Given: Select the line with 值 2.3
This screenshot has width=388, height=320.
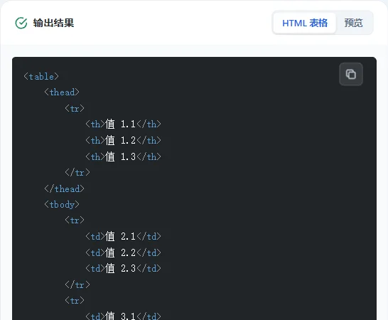Looking at the screenshot, I should (123, 269).
